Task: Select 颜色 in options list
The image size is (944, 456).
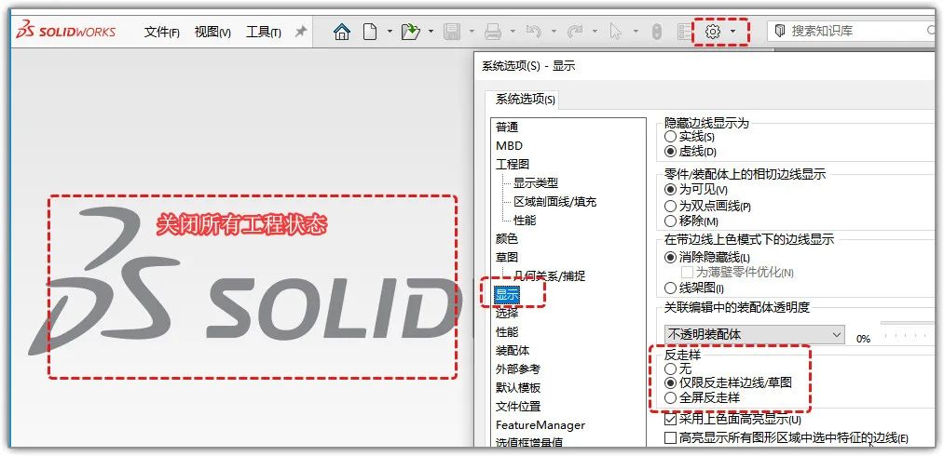Action: tap(507, 238)
